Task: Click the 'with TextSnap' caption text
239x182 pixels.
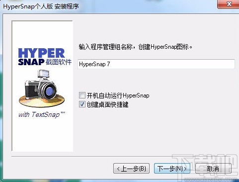Action: (x=42, y=114)
